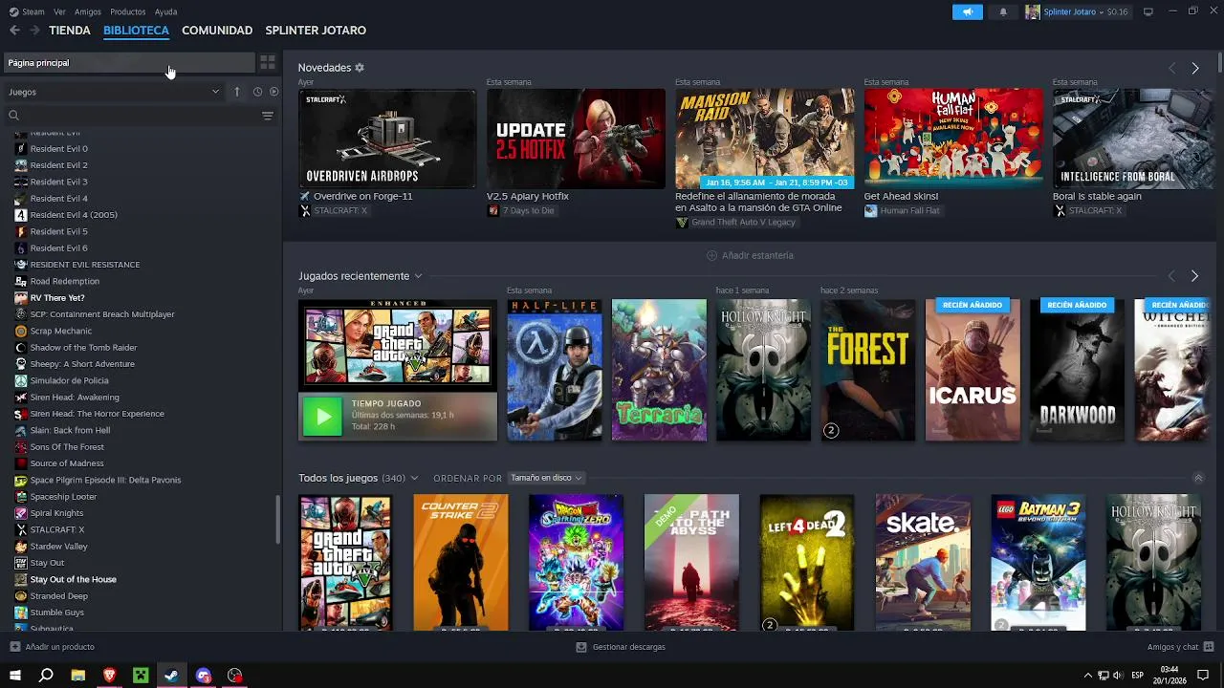Click the Windows search magnifier

(x=46, y=676)
